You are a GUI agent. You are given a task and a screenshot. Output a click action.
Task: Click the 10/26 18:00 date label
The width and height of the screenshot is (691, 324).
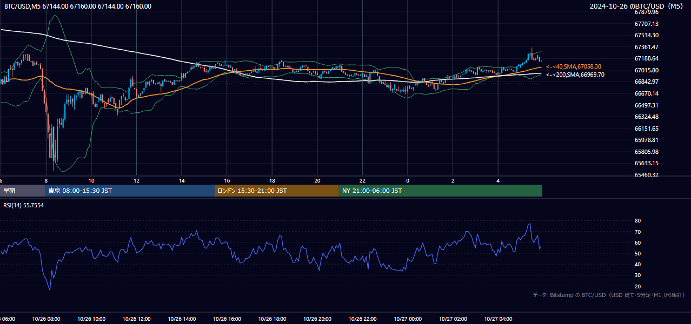272,319
